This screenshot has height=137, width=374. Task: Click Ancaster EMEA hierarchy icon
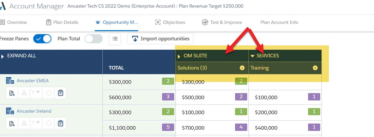pos(24,93)
